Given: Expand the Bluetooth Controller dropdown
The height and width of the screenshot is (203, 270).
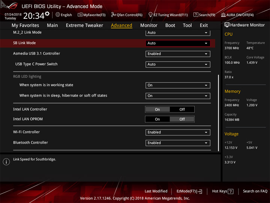Looking at the screenshot, I should tap(178, 143).
